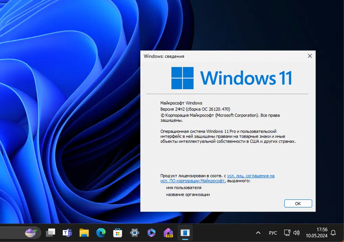Viewport: 344px width, 242px height.
Task: Open Task View from the taskbar
Action: [51, 233]
